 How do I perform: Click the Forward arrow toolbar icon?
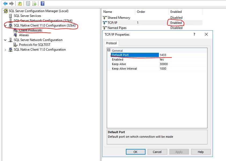[11, 3]
